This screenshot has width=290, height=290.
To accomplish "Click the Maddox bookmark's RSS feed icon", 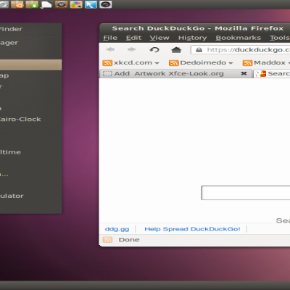I will (247, 63).
